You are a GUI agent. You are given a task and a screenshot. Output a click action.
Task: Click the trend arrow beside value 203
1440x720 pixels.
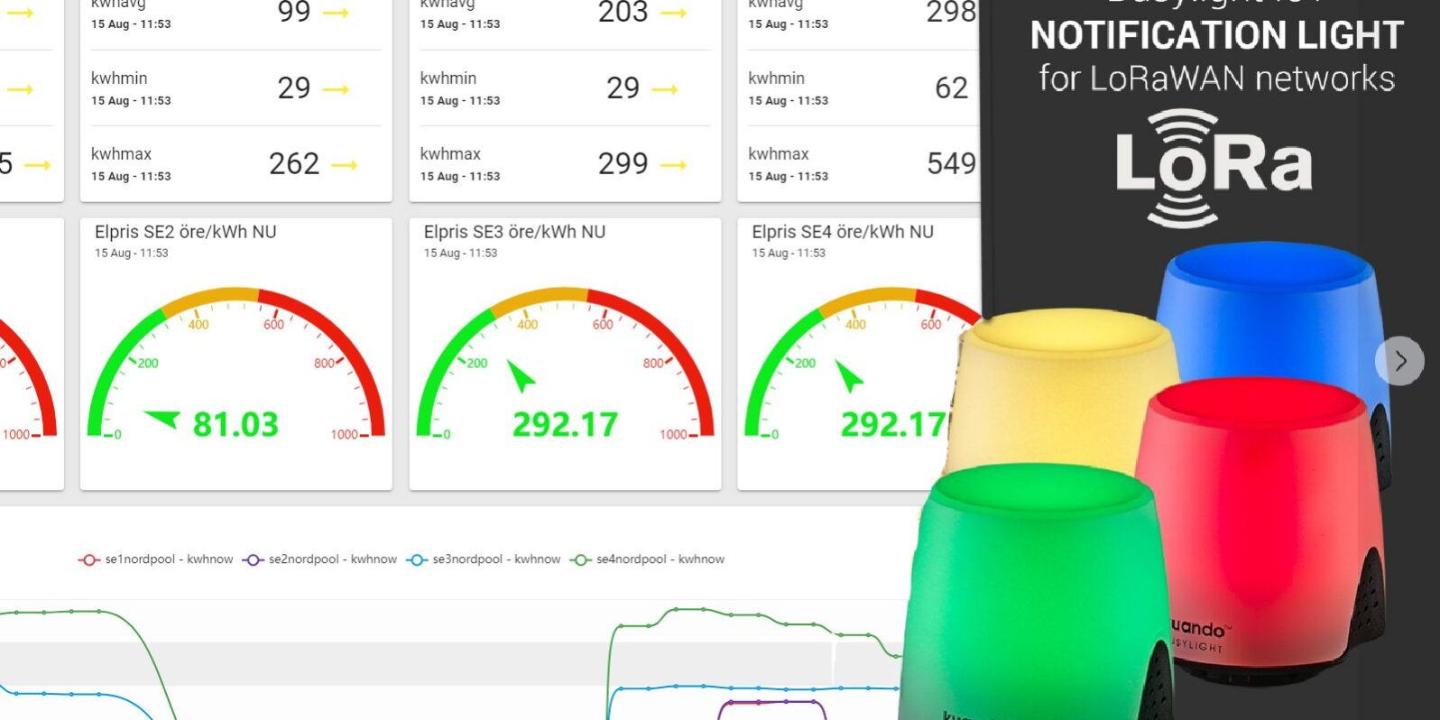pos(673,14)
